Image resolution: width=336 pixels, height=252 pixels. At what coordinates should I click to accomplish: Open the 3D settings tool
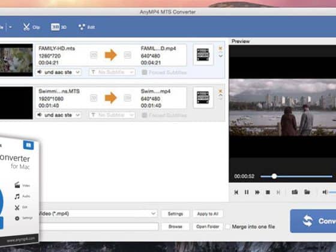pos(59,27)
